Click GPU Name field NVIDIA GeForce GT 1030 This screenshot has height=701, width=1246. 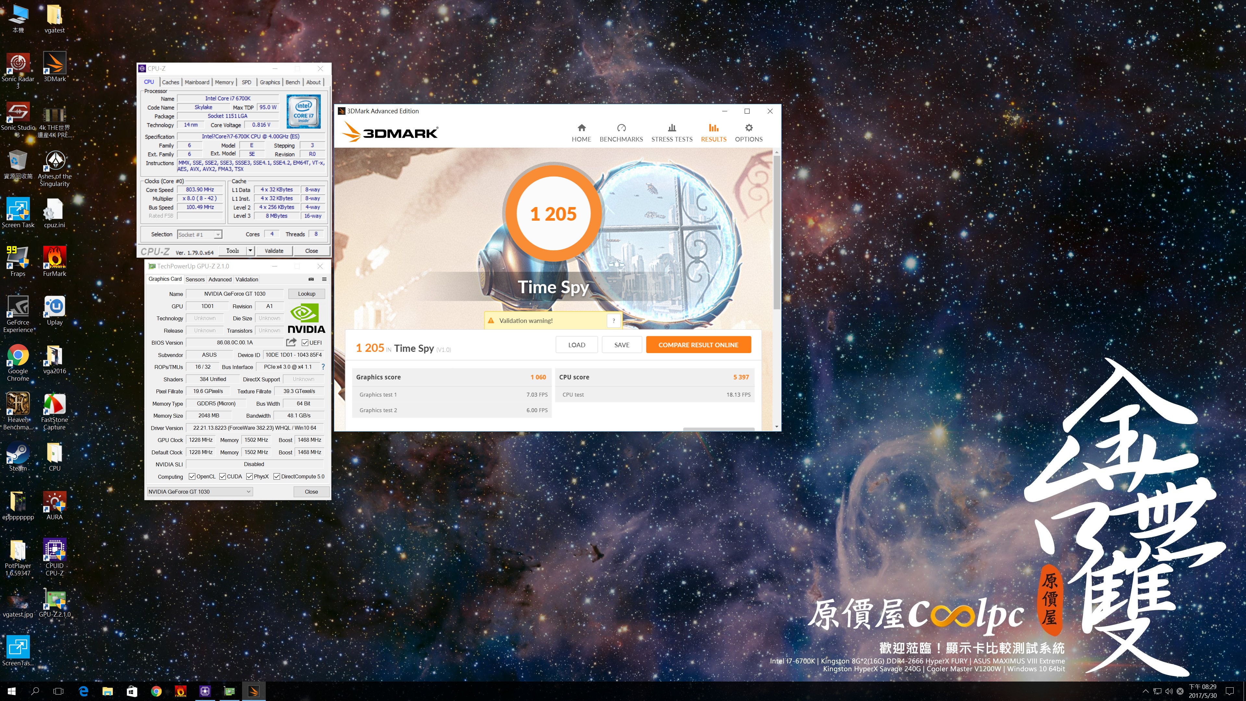[235, 294]
